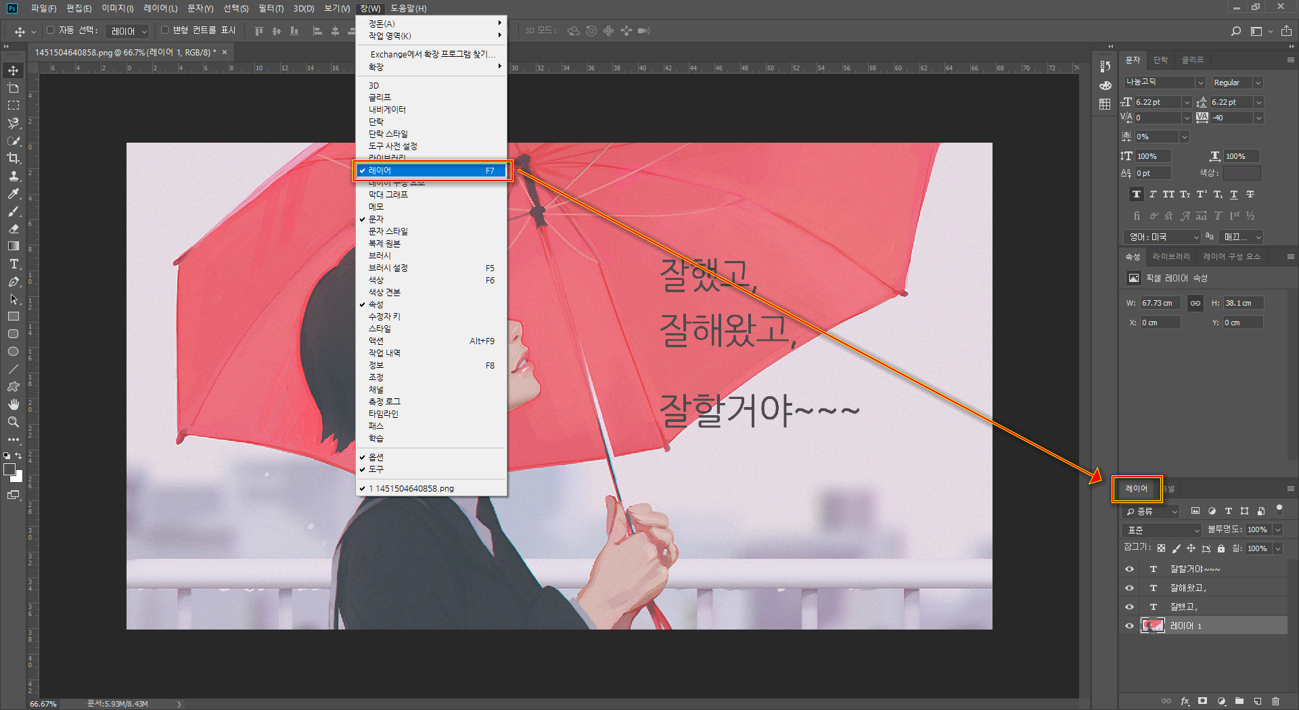1299x710 pixels.
Task: Enable show transform controls checkbox
Action: tap(164, 30)
